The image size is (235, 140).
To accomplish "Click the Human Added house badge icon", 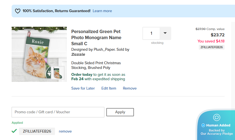I will (216, 117).
